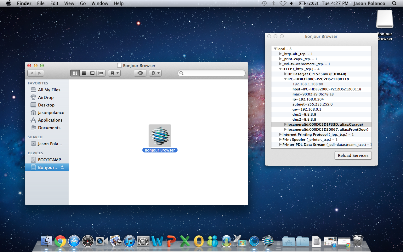Open the Applications stack in the Dock
This screenshot has height=252, width=403.
[288, 241]
